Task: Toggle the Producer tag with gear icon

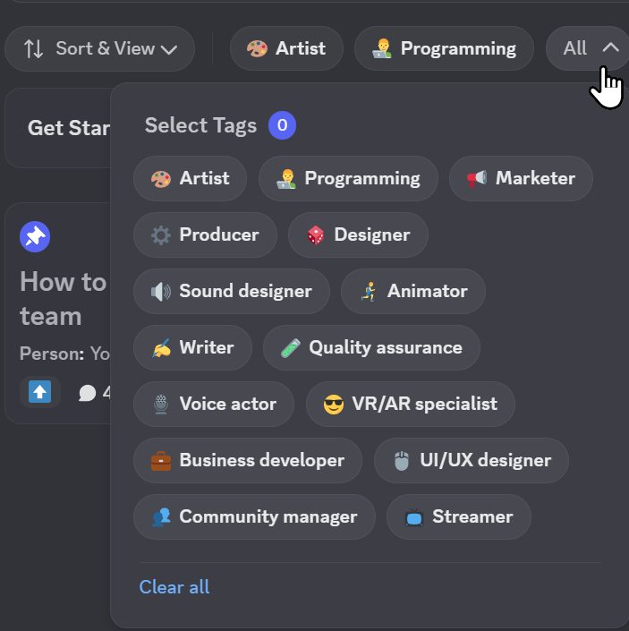Action: (x=205, y=234)
